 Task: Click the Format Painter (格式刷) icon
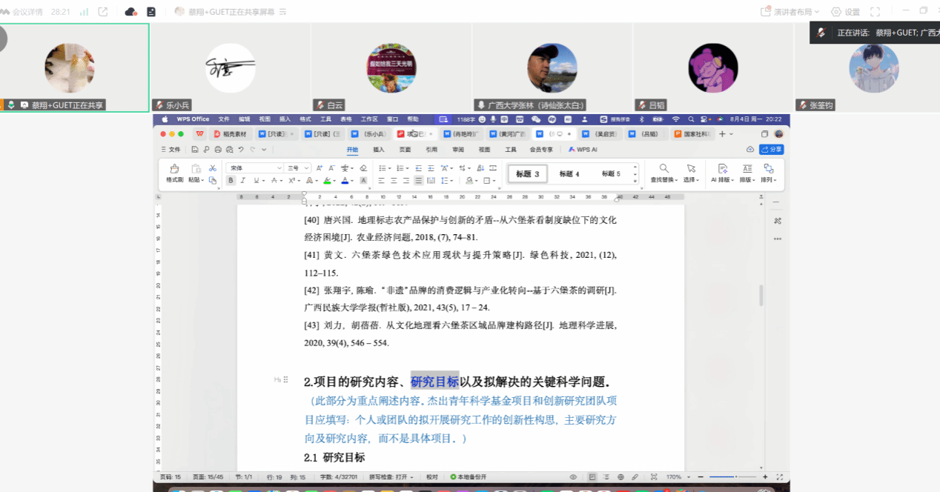(174, 169)
